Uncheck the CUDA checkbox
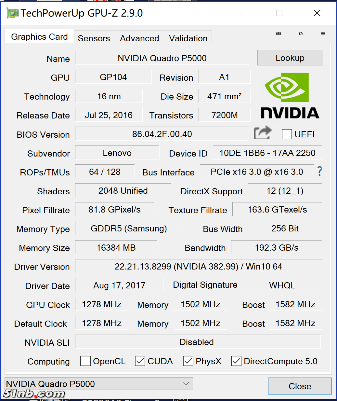Screen dimensions: 337x401 click(x=140, y=361)
